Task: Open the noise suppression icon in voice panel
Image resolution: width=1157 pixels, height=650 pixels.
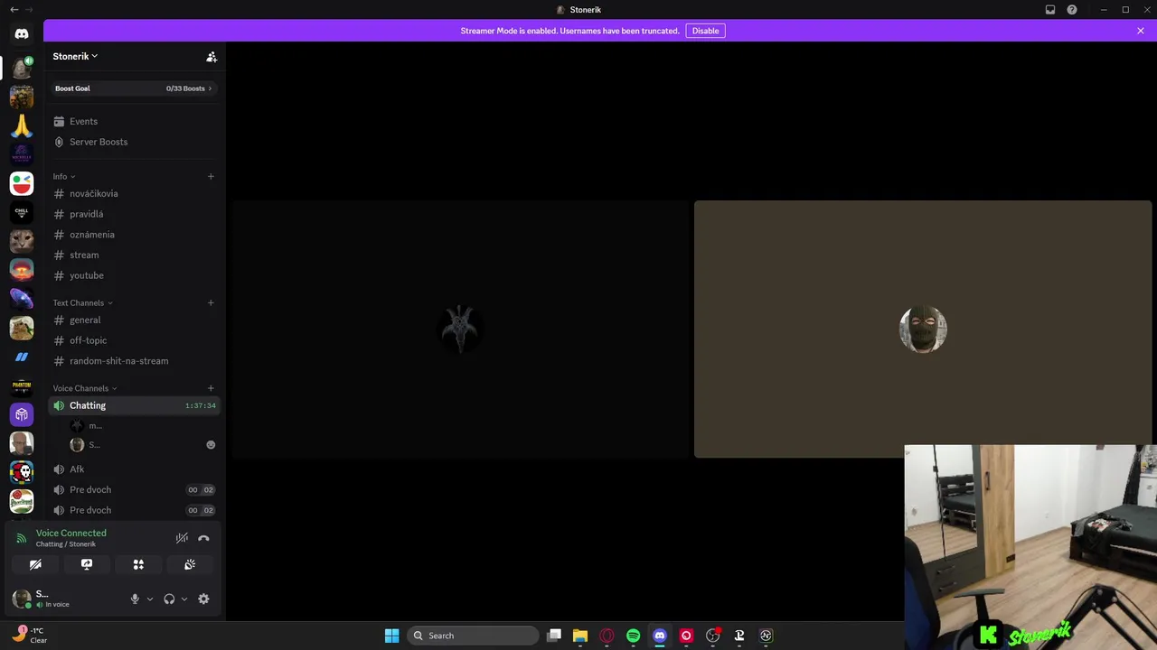Action: click(182, 538)
